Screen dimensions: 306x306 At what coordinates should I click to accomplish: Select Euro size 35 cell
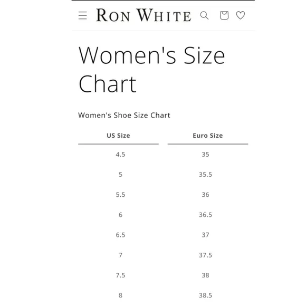point(205,155)
